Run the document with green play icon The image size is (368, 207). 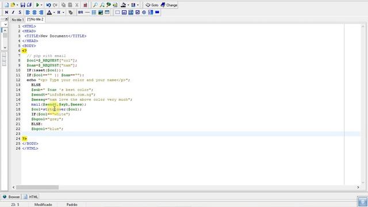tap(37, 5)
